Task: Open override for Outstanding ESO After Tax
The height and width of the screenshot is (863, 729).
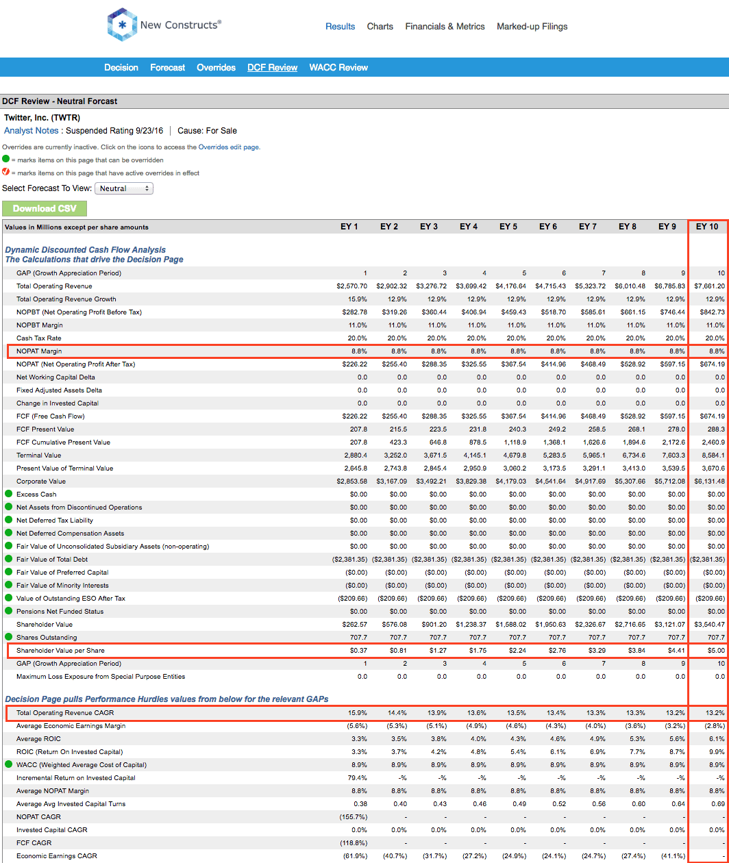Action: (8, 598)
